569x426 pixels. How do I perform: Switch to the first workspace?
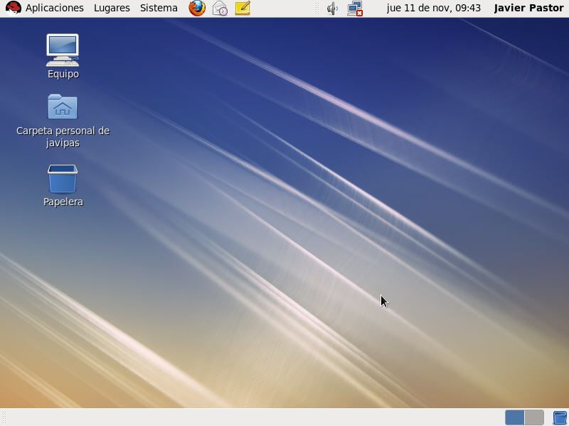pyautogui.click(x=514, y=417)
